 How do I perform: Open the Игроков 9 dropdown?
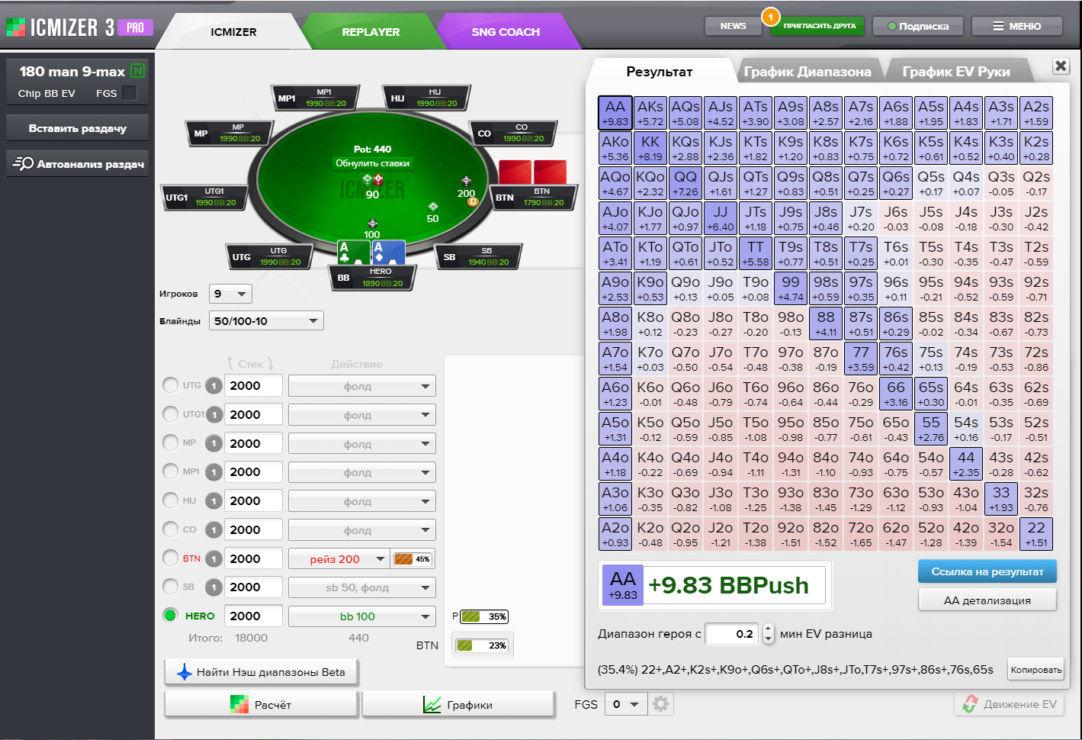[230, 294]
